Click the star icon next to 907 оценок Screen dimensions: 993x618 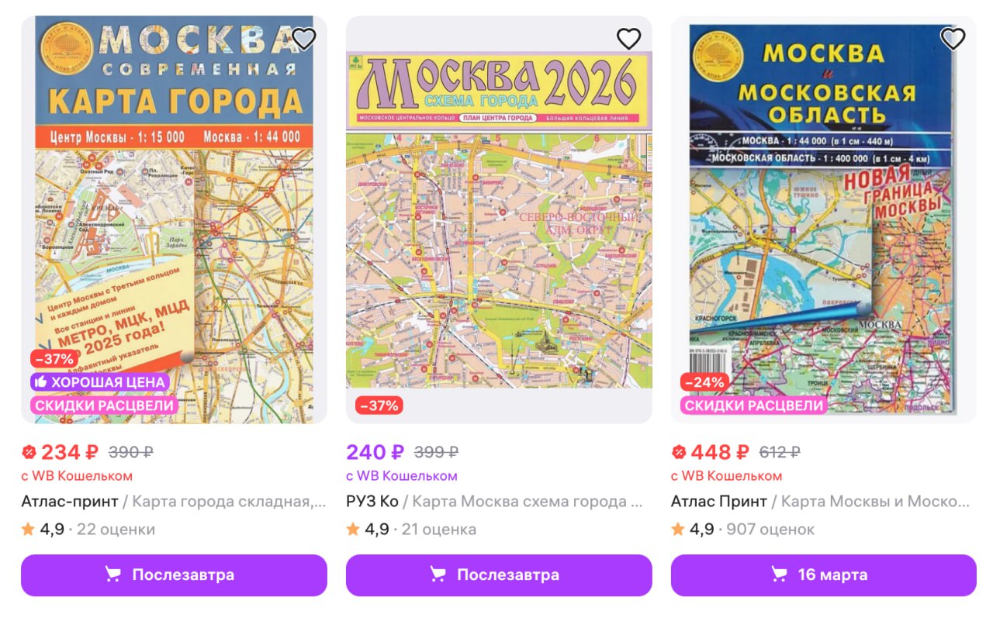coord(678,530)
